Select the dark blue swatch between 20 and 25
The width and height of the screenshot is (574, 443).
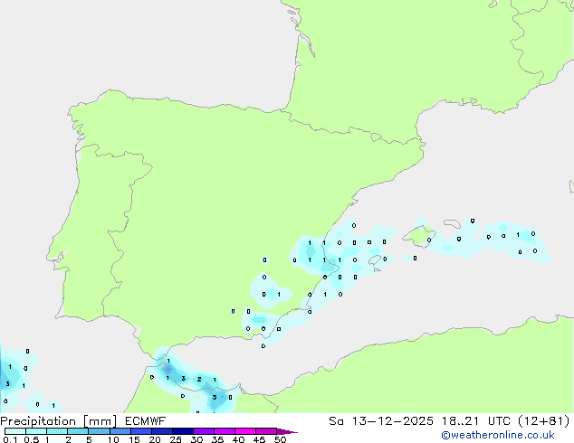click(162, 431)
